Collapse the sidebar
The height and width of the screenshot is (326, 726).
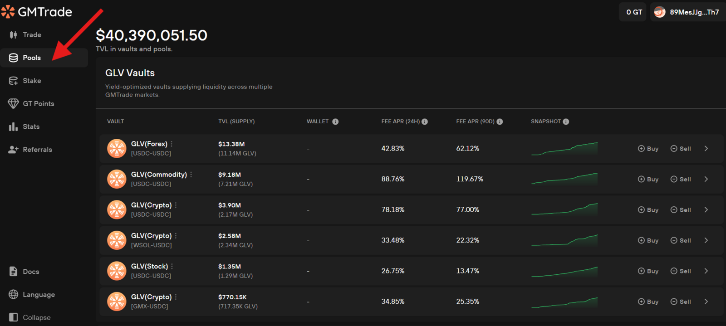point(30,317)
